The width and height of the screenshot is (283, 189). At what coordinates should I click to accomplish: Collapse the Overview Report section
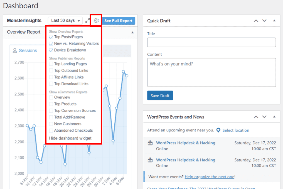coord(132,33)
